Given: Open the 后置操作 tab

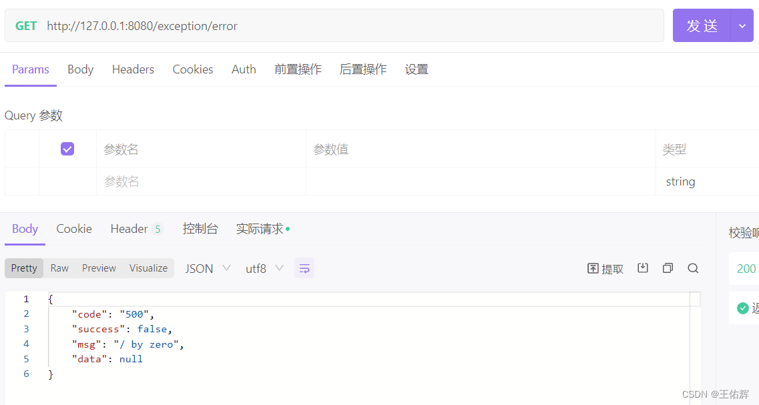Looking at the screenshot, I should point(362,69).
